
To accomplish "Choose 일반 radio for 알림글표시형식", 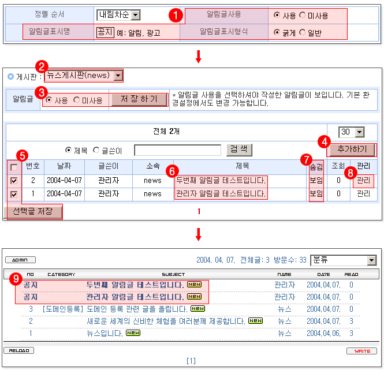I will tap(303, 32).
